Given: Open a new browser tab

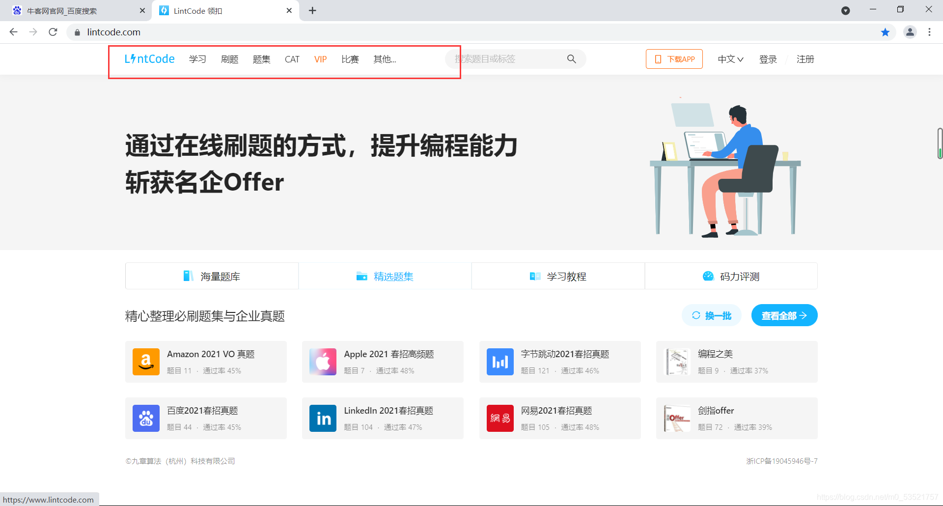Looking at the screenshot, I should [x=312, y=10].
